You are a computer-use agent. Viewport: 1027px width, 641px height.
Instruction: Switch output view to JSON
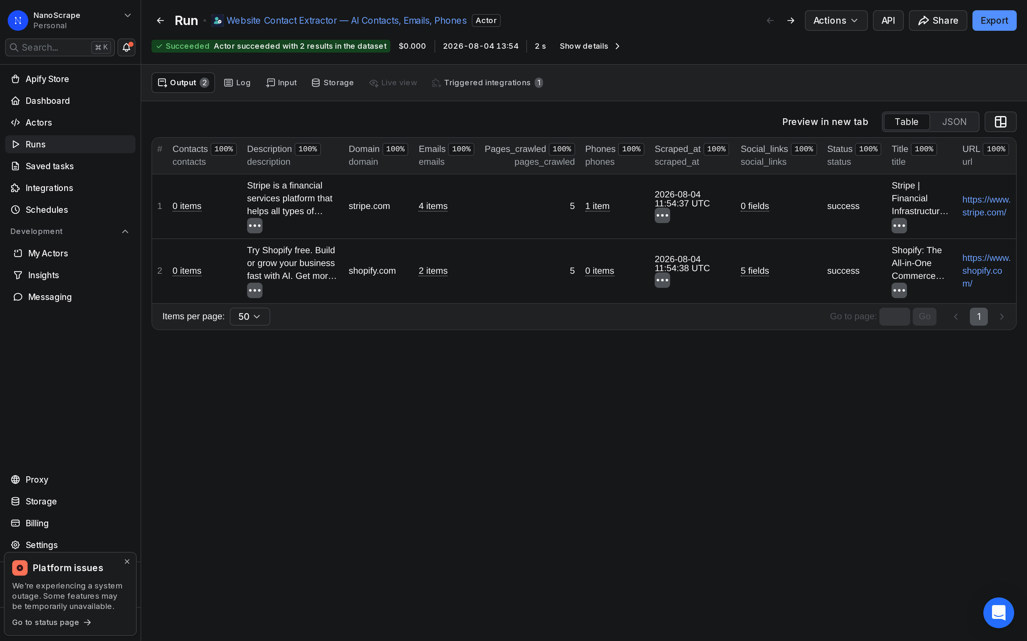[x=954, y=122]
